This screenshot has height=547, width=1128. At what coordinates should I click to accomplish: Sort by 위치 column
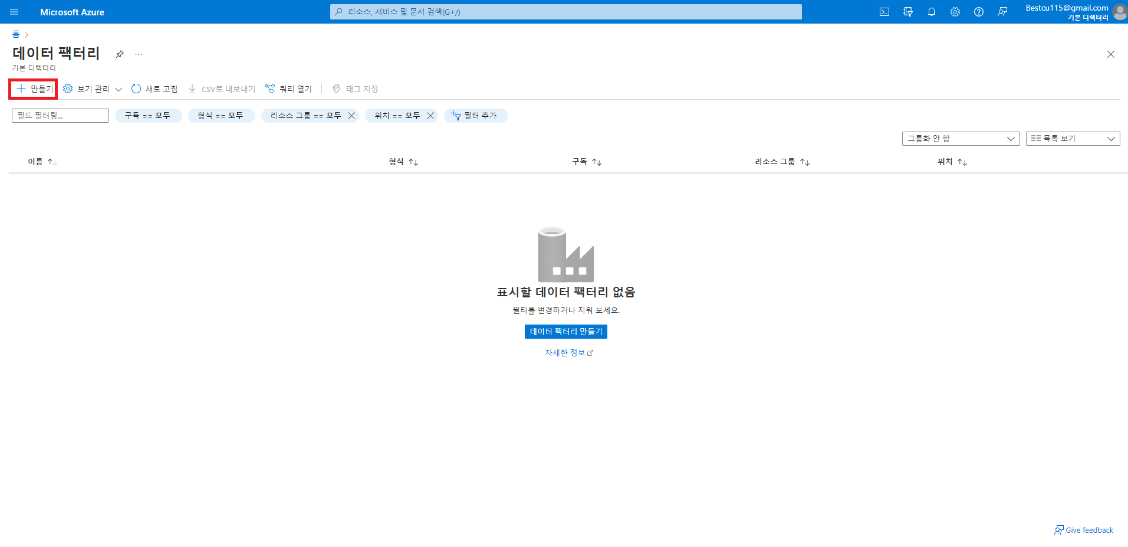952,162
